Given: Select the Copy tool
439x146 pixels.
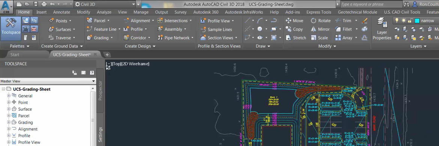Looking at the screenshot, I should point(294,29).
